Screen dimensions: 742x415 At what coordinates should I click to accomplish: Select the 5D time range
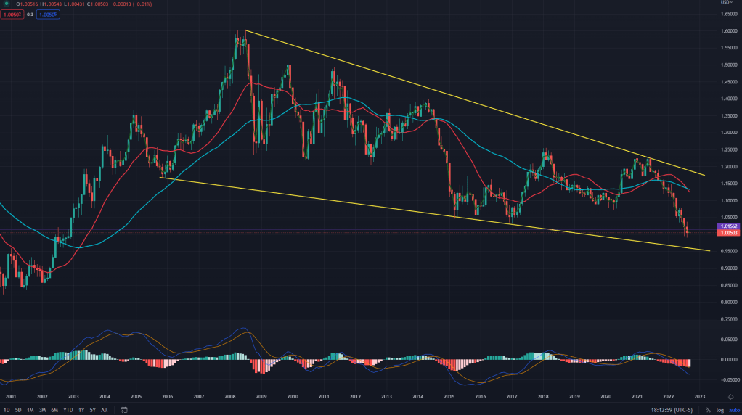(18, 410)
